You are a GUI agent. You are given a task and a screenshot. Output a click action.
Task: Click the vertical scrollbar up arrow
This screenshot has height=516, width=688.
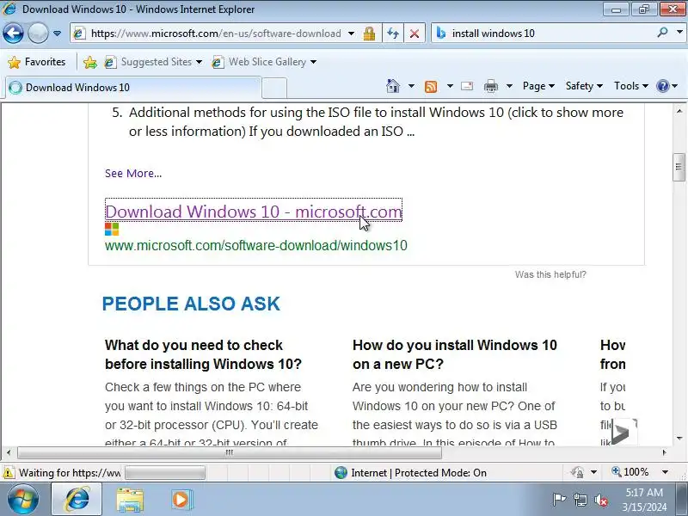(x=679, y=111)
